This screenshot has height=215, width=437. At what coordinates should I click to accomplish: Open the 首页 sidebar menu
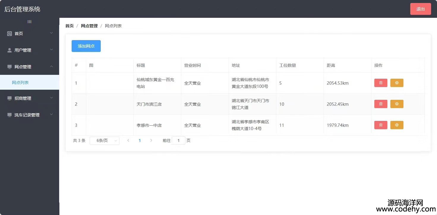pos(29,34)
